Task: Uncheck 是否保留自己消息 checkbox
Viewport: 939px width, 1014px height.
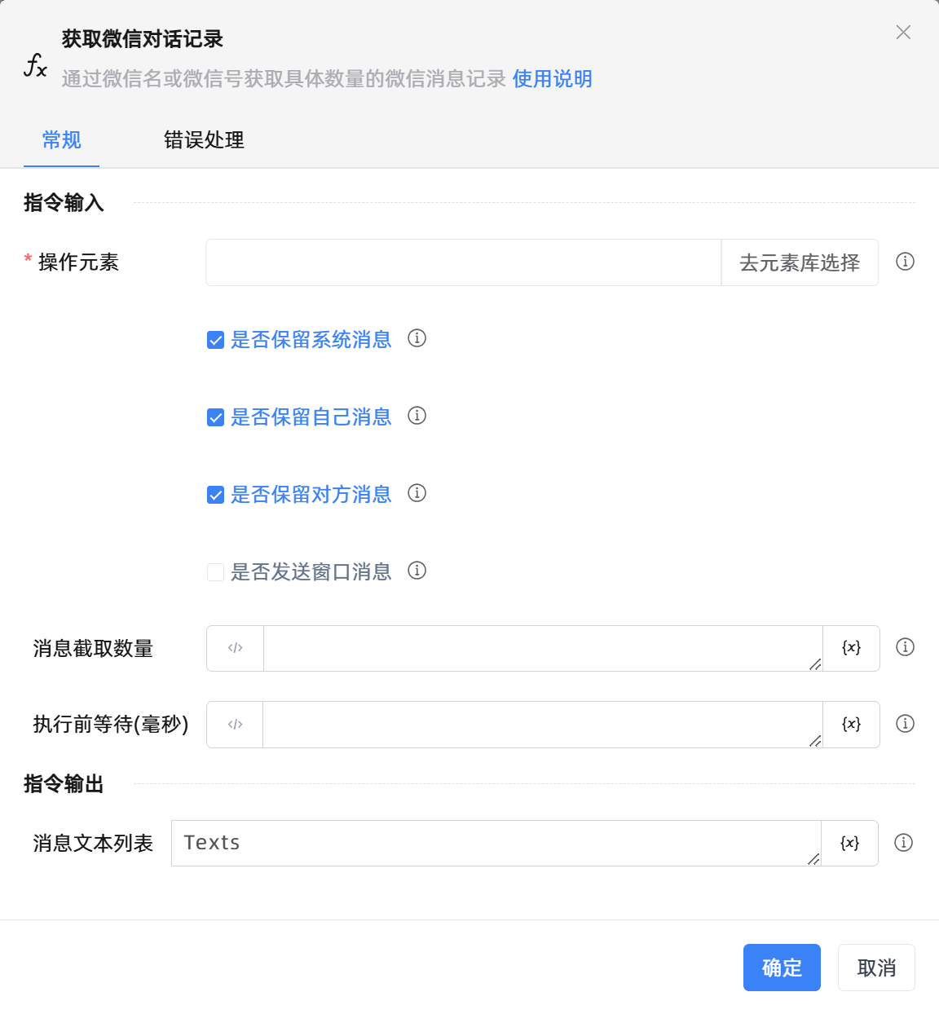Action: pos(215,417)
